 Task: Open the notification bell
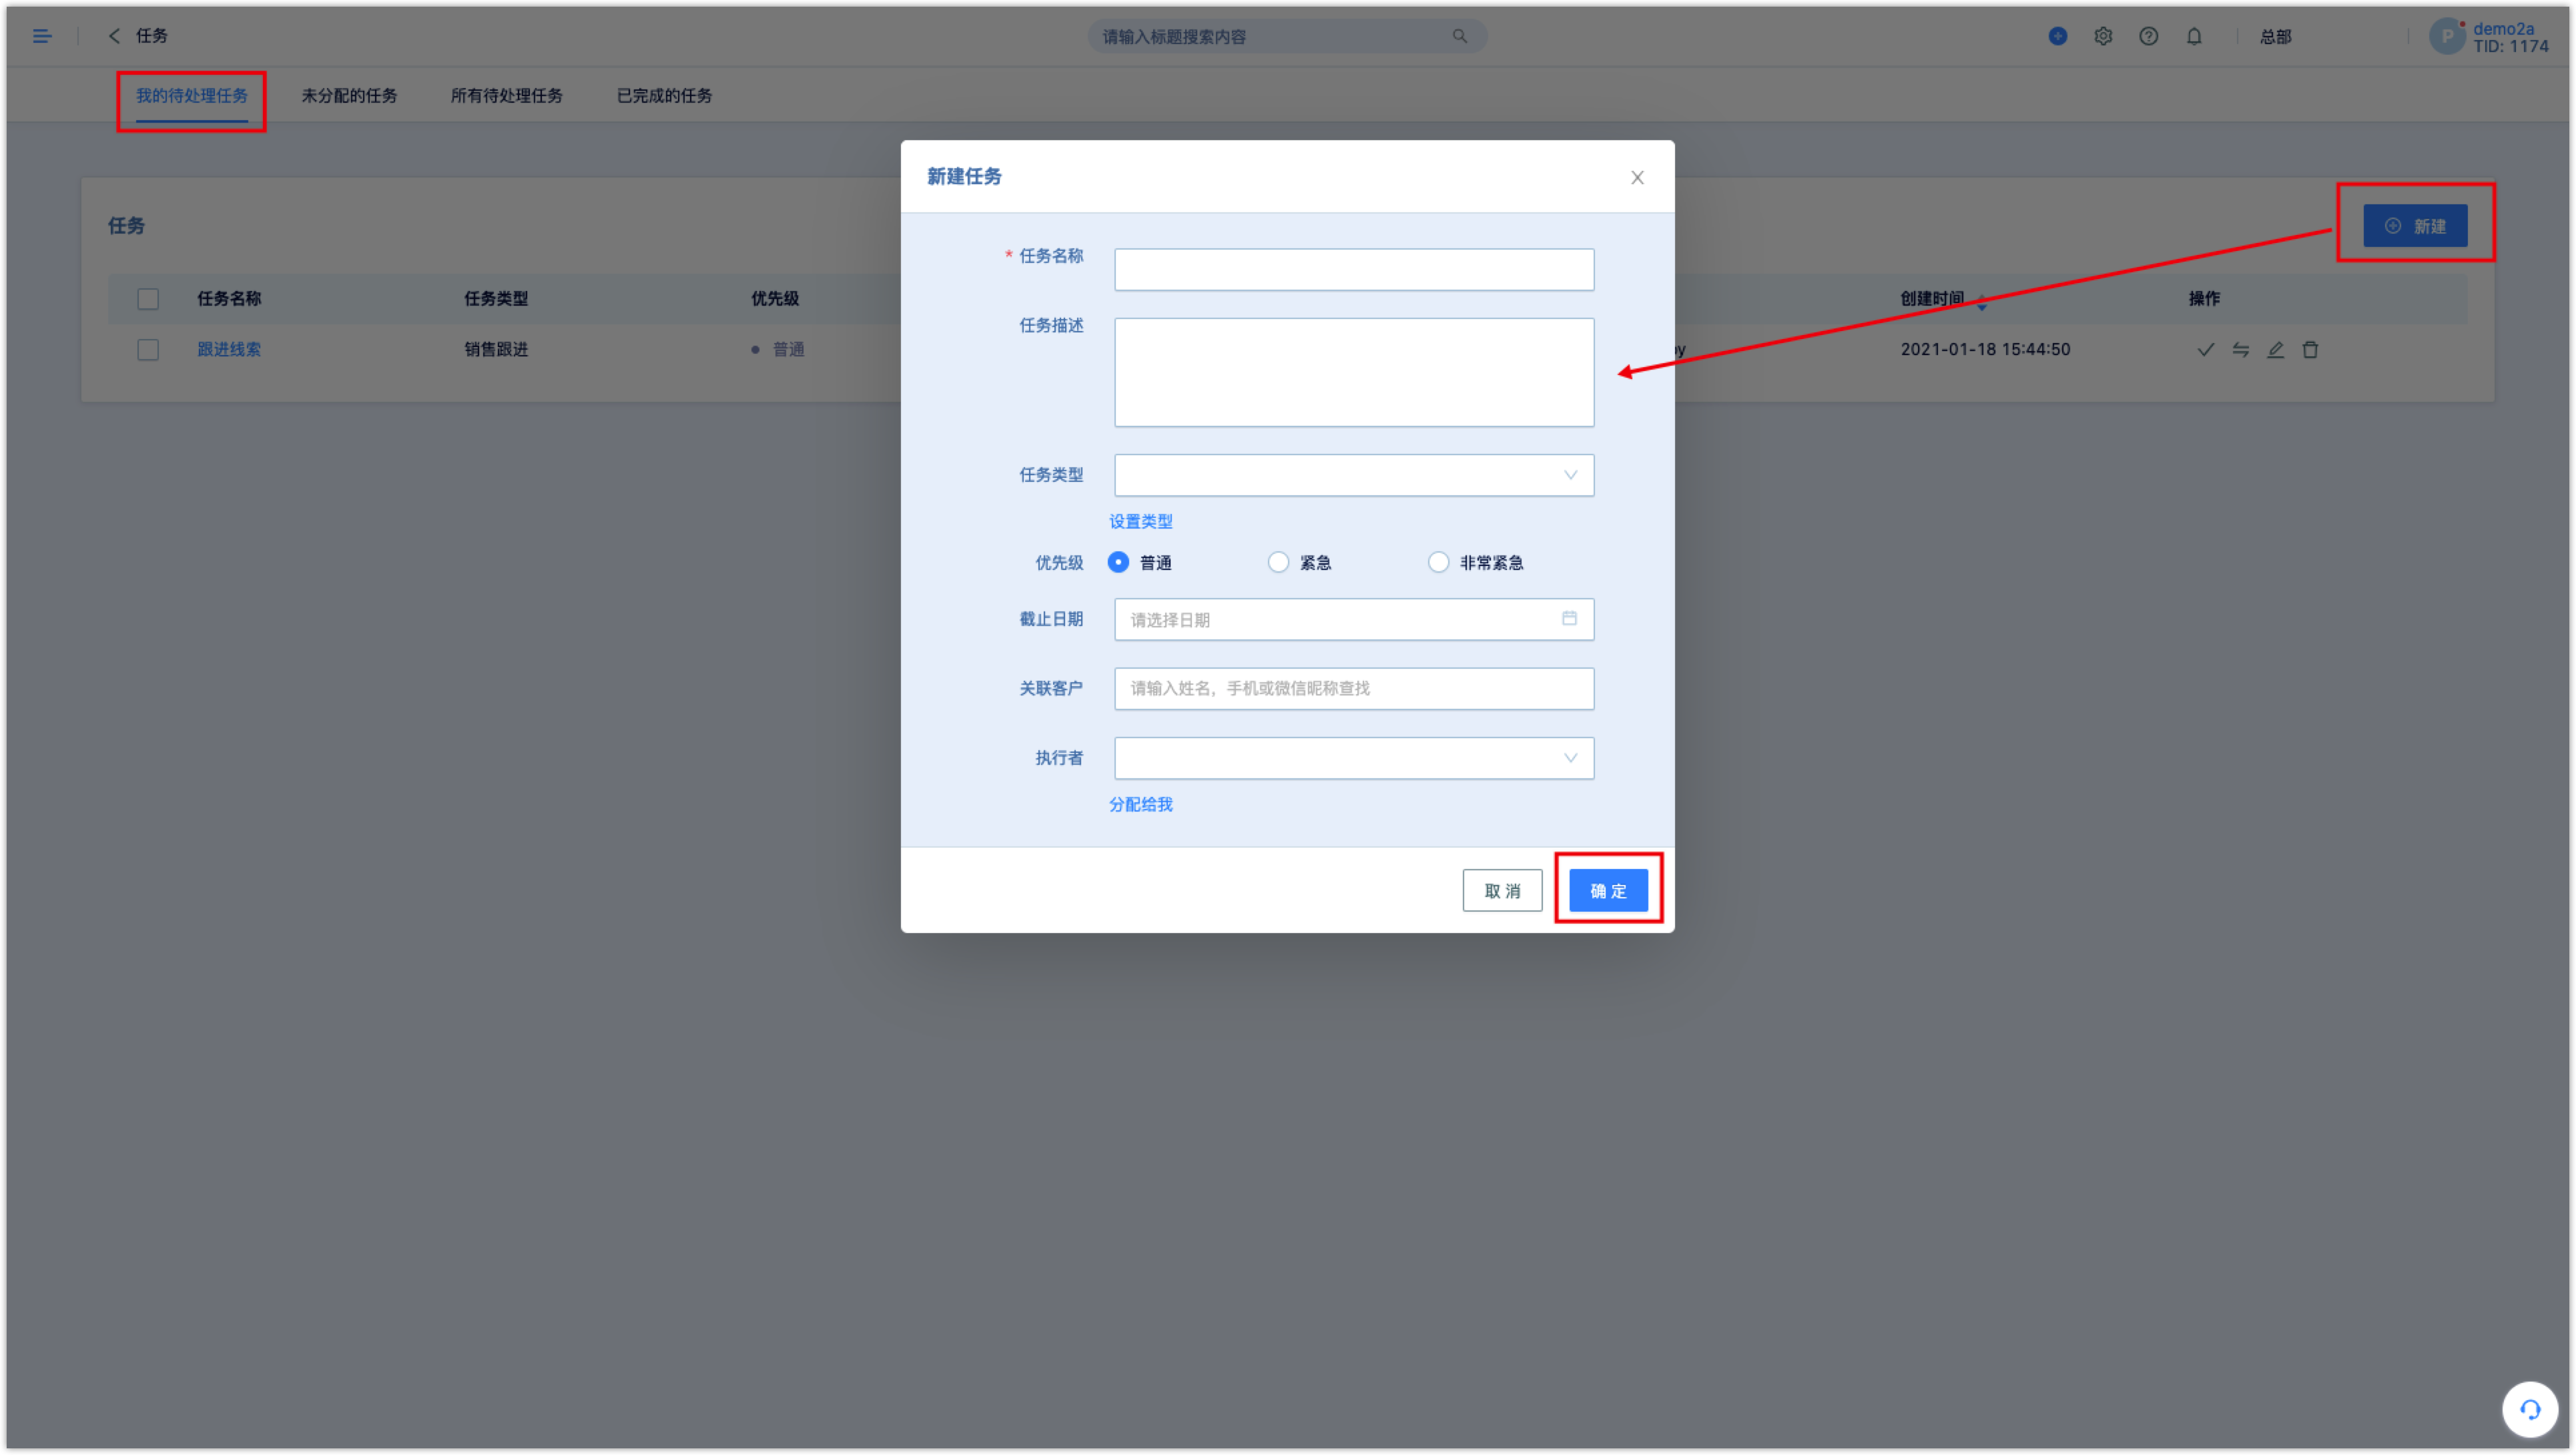coord(2194,36)
